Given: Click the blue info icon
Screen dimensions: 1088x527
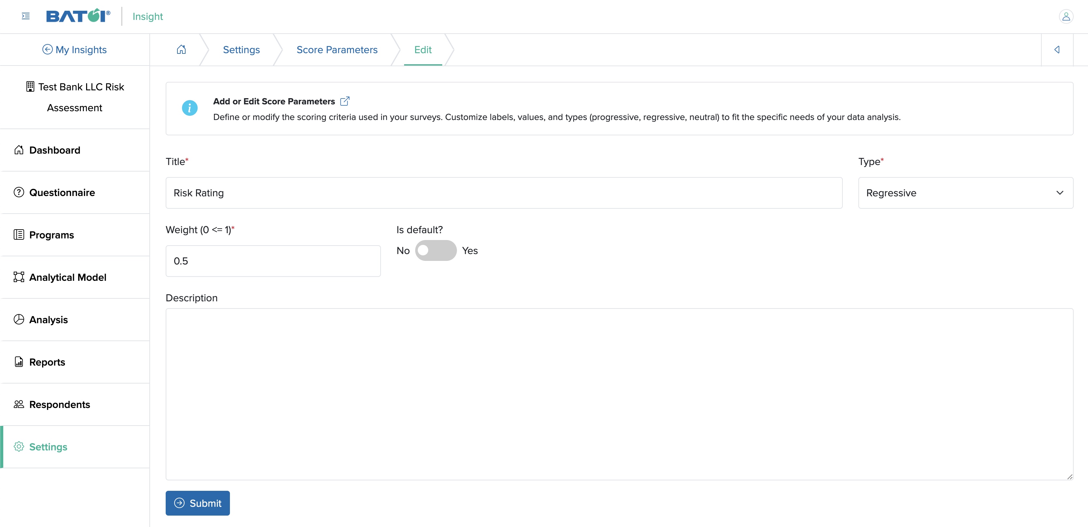Looking at the screenshot, I should click(x=189, y=108).
